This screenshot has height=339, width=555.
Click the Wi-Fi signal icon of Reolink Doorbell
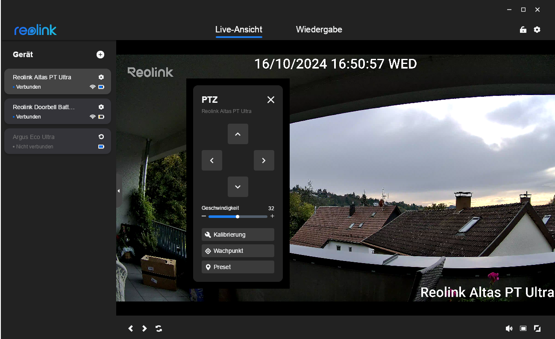[x=93, y=117]
